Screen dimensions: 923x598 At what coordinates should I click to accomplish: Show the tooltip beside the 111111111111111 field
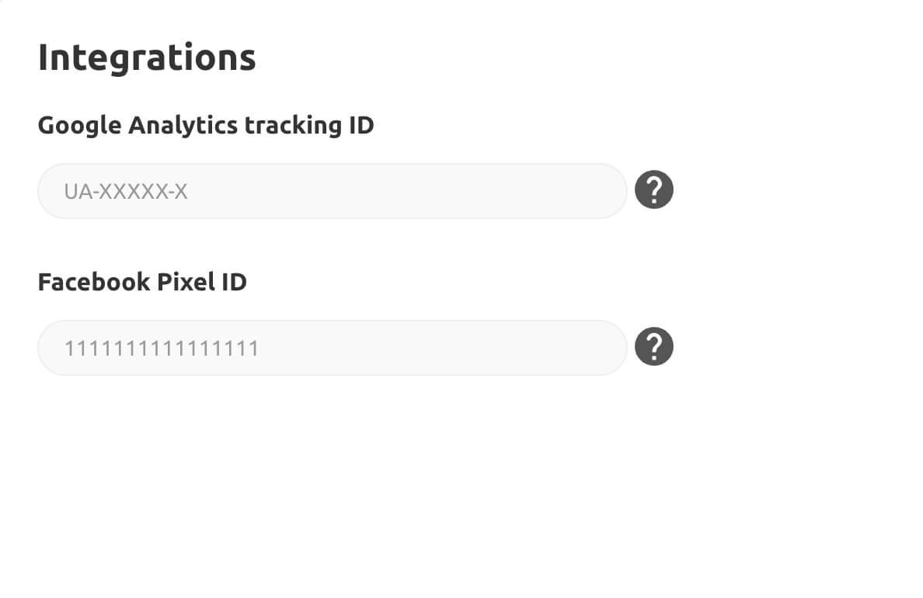pyautogui.click(x=654, y=347)
